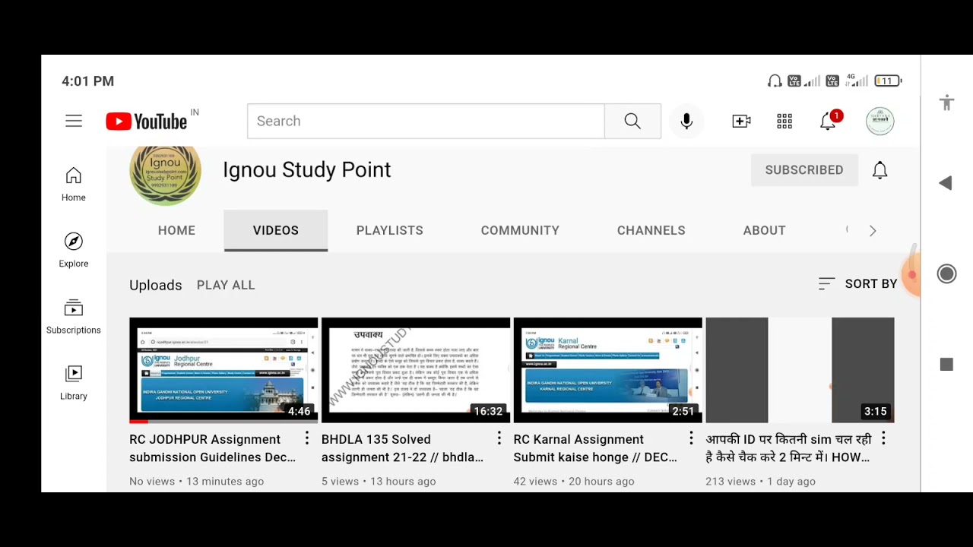This screenshot has height=547, width=973.
Task: Open Subscriptions in sidebar
Action: click(x=74, y=317)
